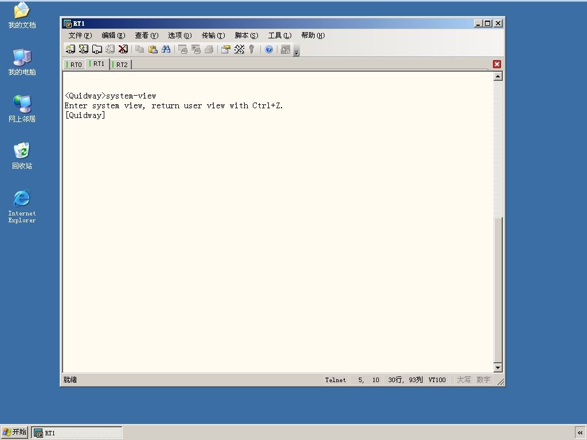Click the Connect in Tab icon
Screen dimensions: 587x440
tap(97, 49)
